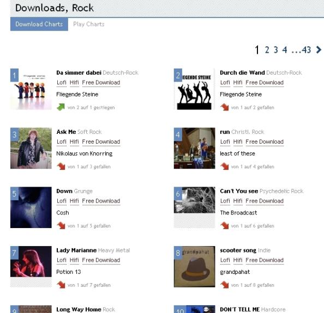Play Lofi version of Ask Me
This screenshot has width=324, height=313.
tap(62, 142)
